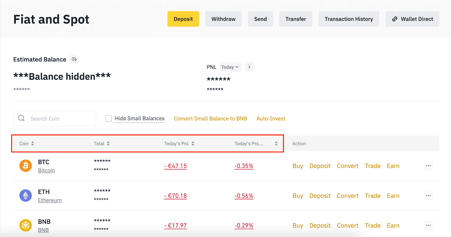Toggle the estimated balance visibility eye icon

coord(74,59)
